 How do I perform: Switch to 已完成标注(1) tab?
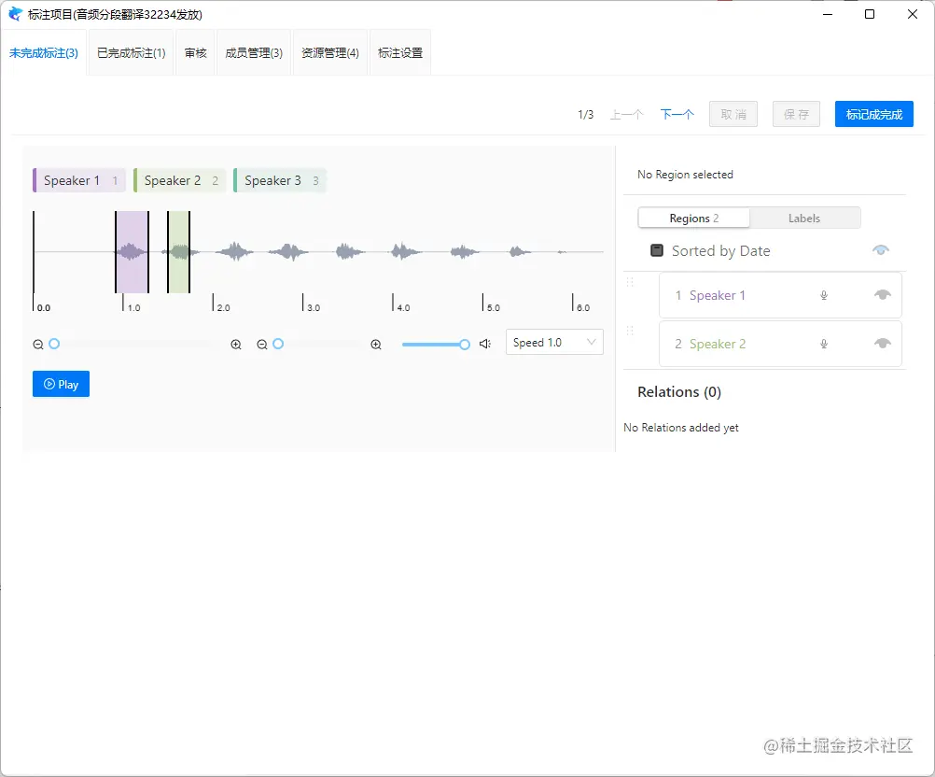(x=132, y=53)
